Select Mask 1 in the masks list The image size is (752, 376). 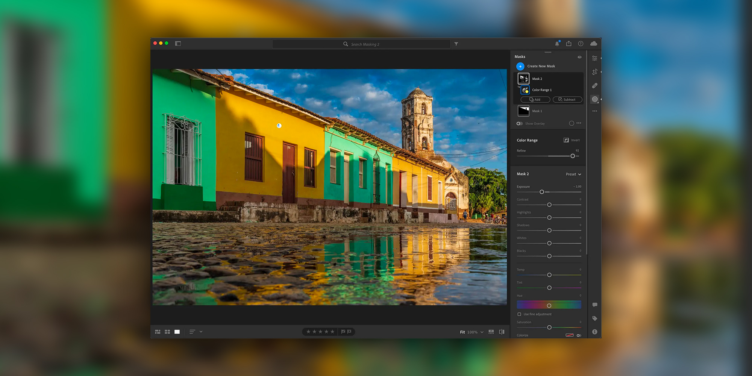[x=537, y=111]
